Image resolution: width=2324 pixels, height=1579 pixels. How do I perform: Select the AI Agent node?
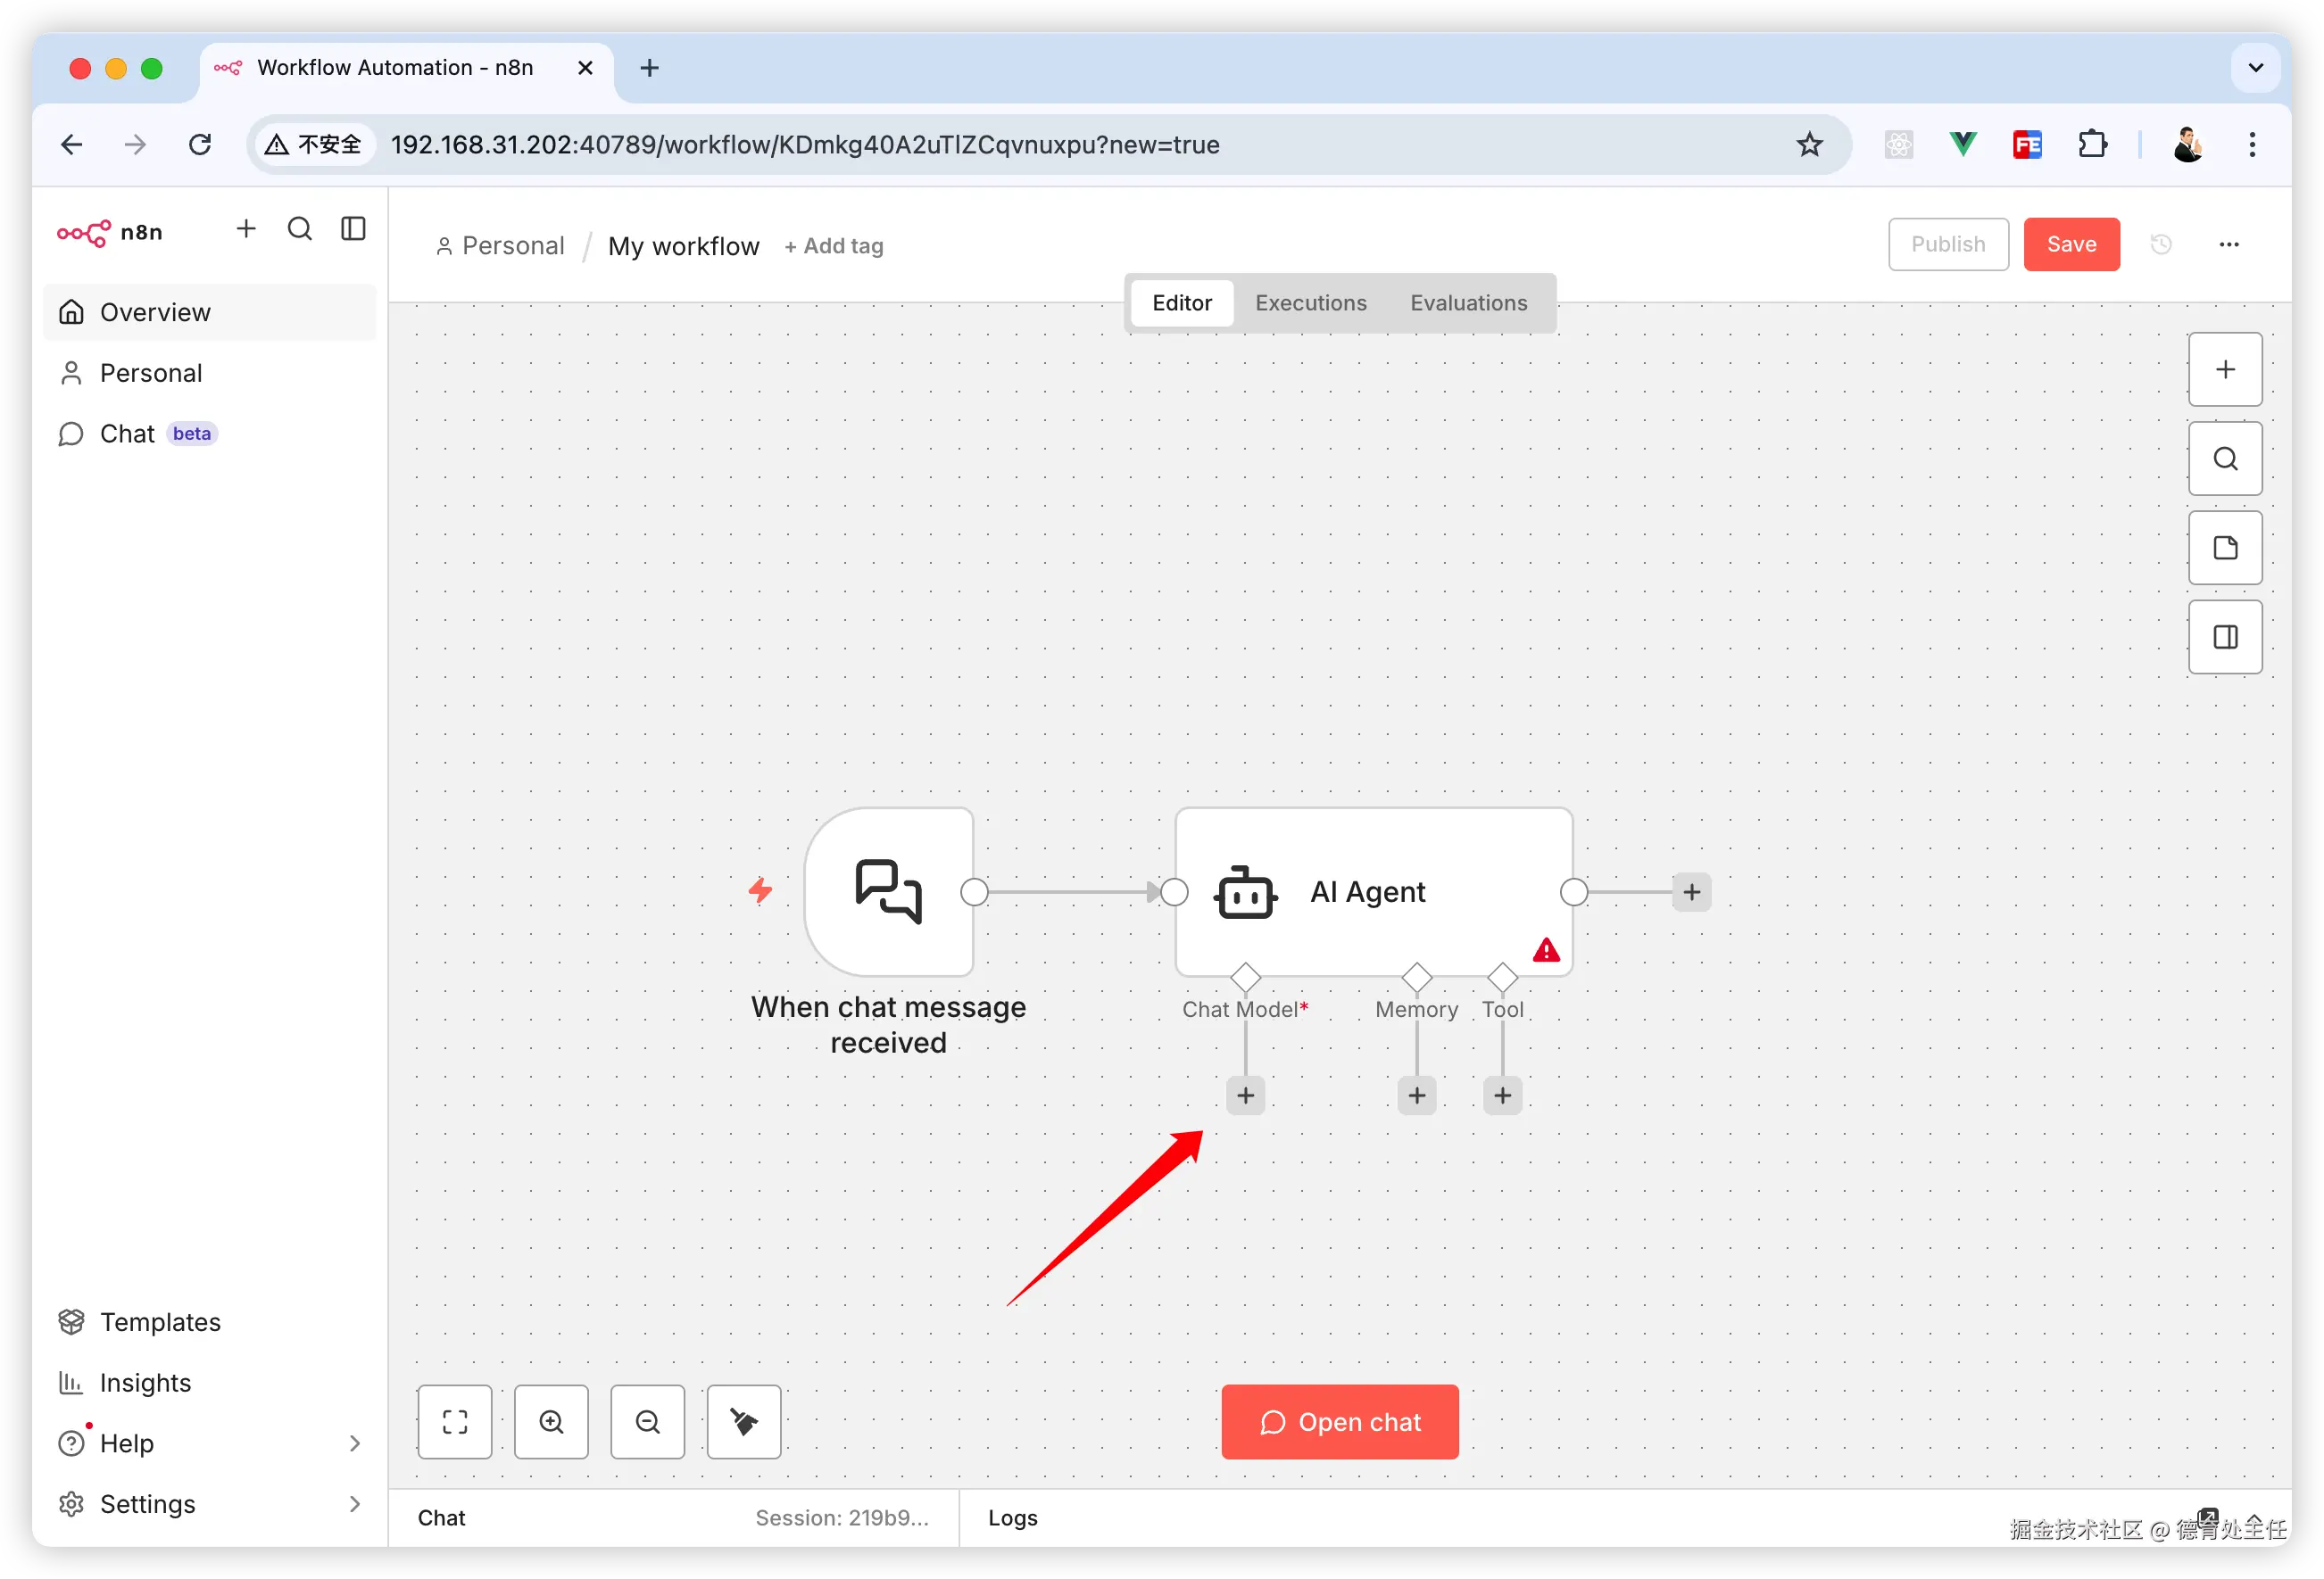coord(1372,891)
